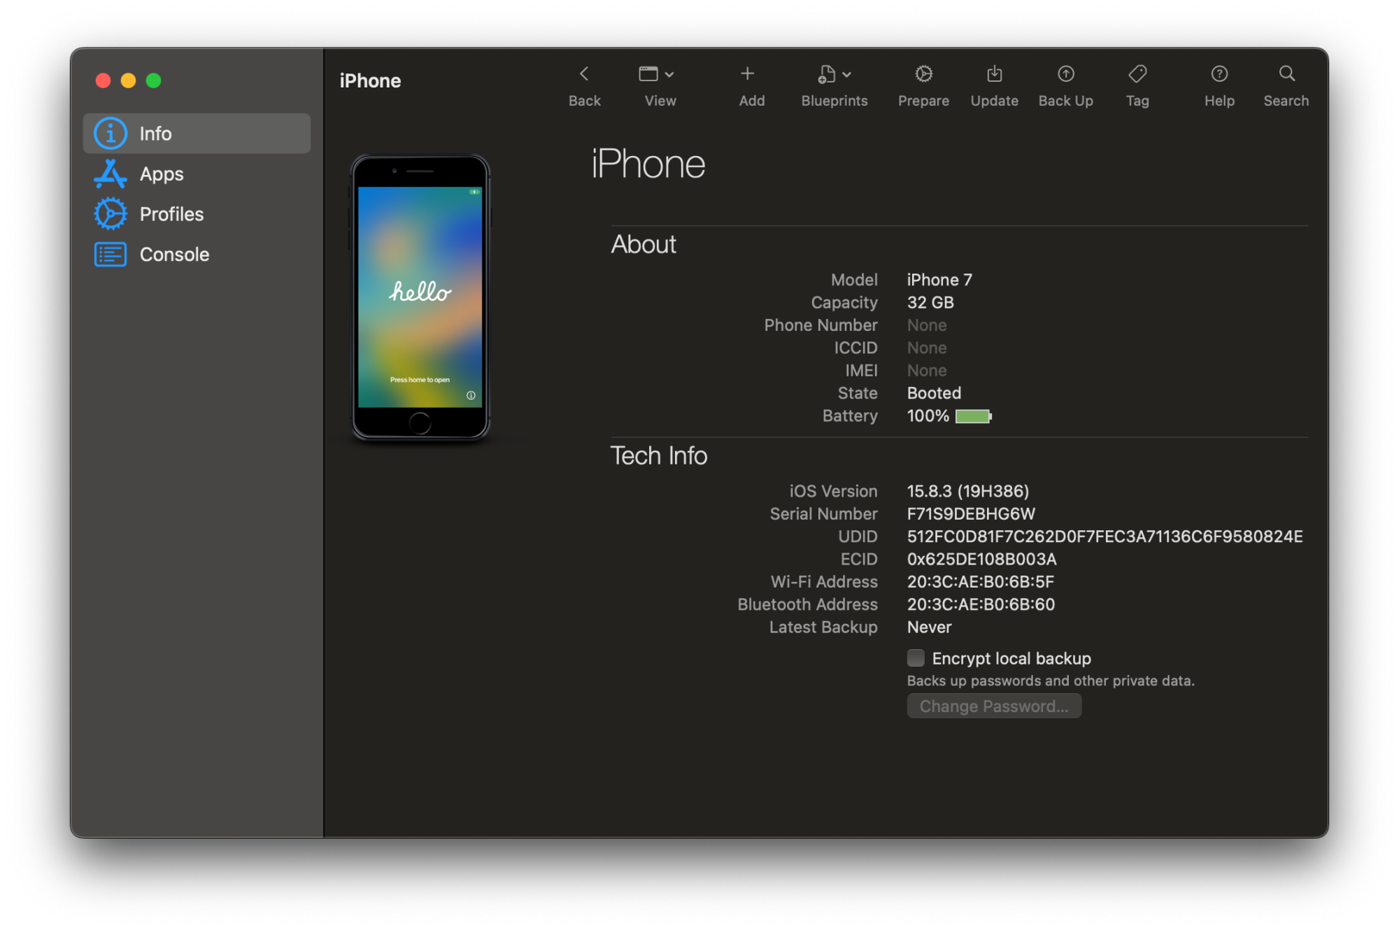This screenshot has height=931, width=1399.
Task: Click the battery level indicator
Action: pyautogui.click(x=974, y=416)
